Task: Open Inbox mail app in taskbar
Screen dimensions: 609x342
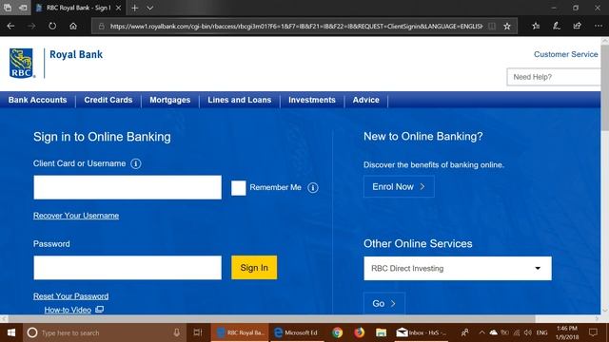Action: click(x=422, y=332)
